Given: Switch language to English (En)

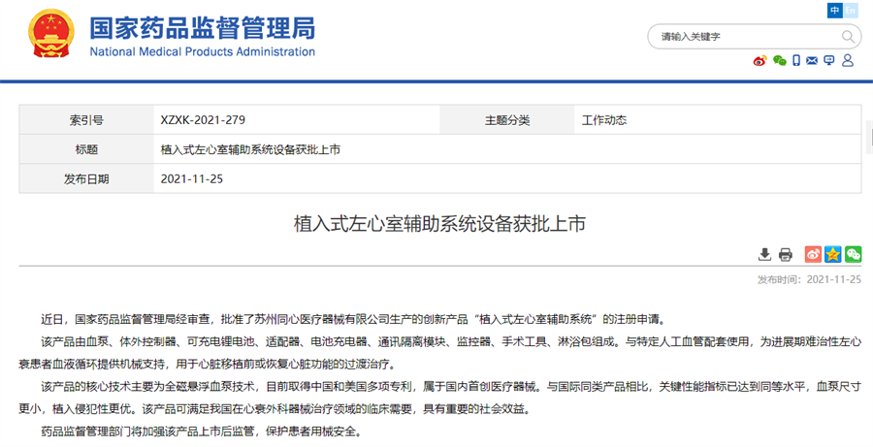Looking at the screenshot, I should point(852,11).
